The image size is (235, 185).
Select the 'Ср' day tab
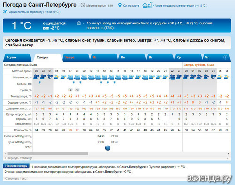point(188,57)
